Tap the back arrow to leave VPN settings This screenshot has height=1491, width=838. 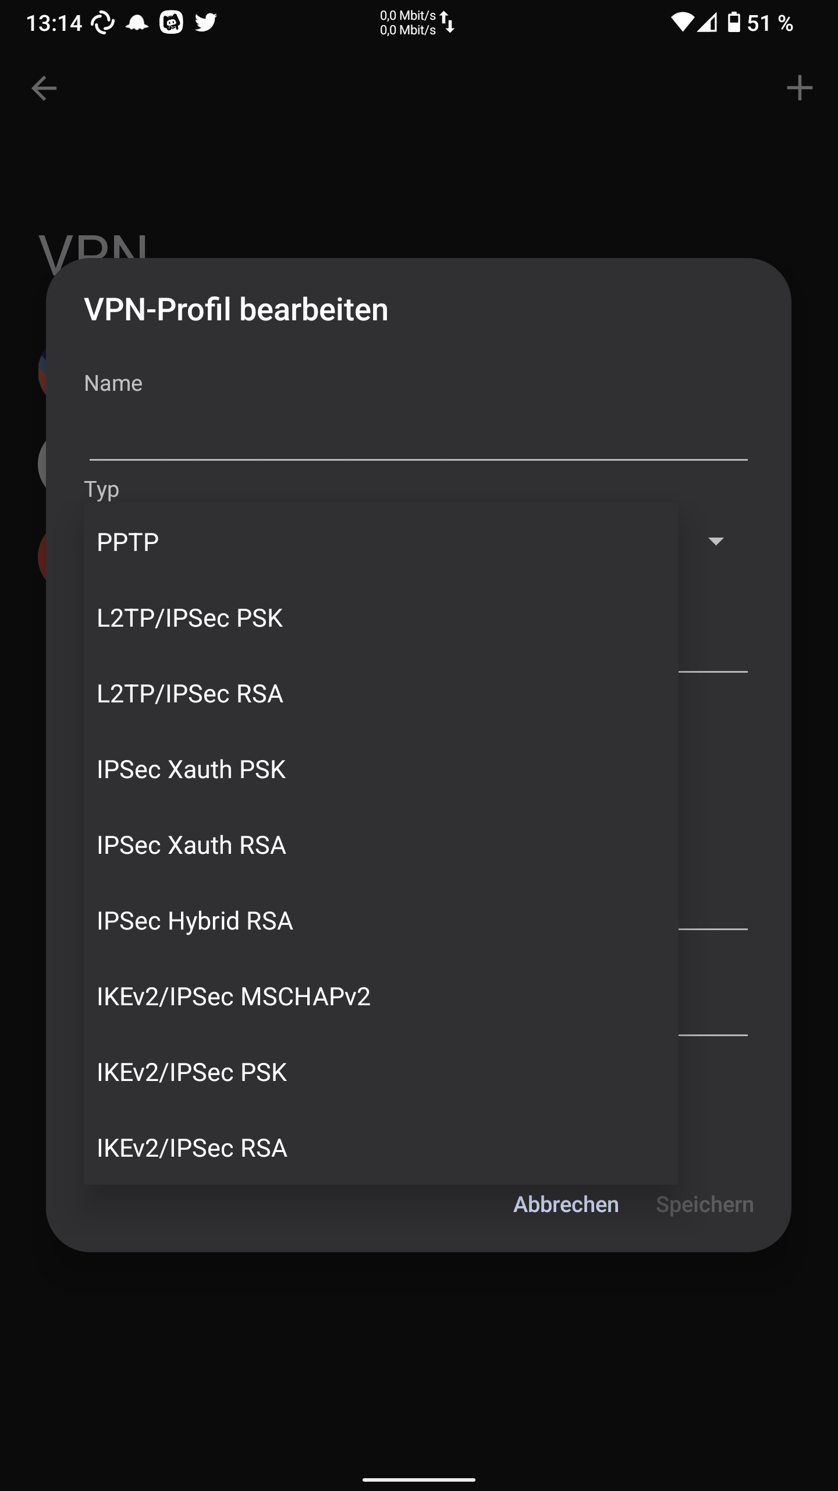(42, 89)
